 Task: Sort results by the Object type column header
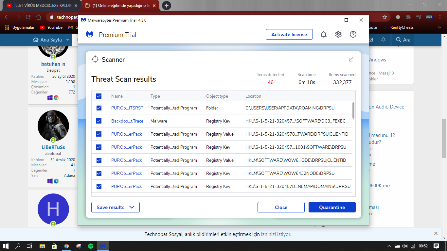(x=217, y=96)
